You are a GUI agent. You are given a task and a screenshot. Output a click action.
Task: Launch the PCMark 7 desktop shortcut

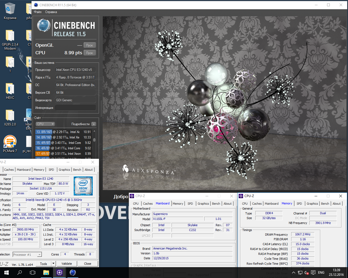tap(10, 144)
